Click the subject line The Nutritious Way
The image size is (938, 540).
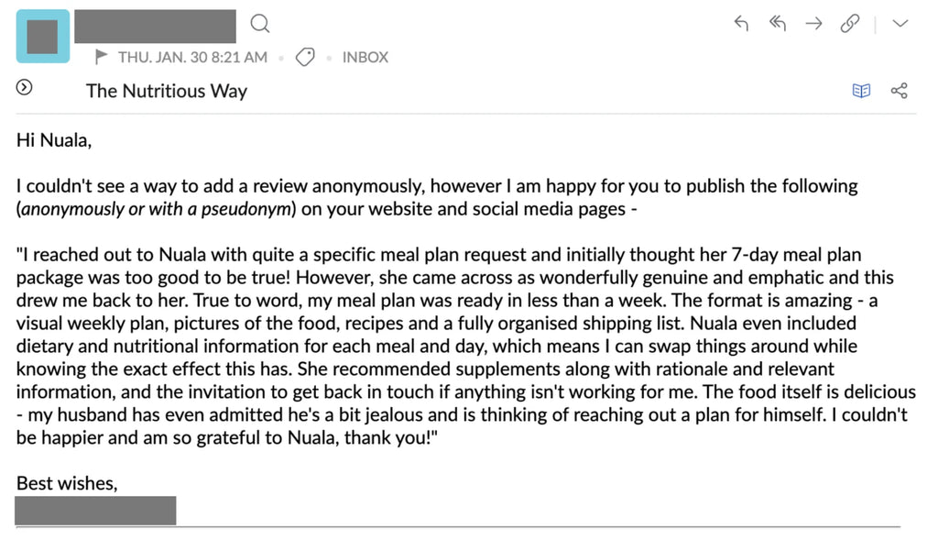pos(167,91)
